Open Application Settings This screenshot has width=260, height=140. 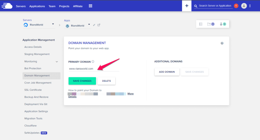(36, 111)
